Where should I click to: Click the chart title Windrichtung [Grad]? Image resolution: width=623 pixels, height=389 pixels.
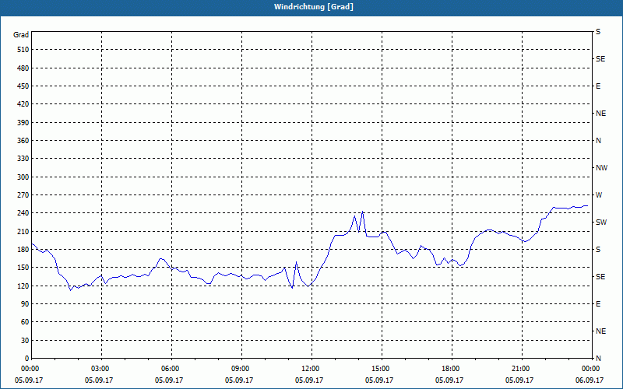click(314, 7)
